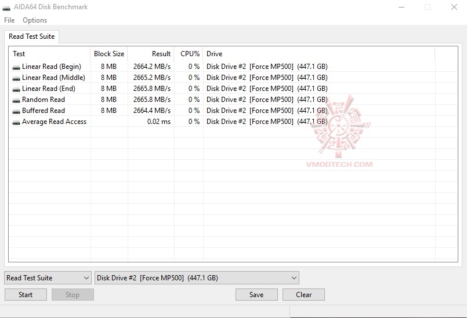The width and height of the screenshot is (467, 318).
Task: Click the 2665.2 MB/s result value
Action: [152, 78]
